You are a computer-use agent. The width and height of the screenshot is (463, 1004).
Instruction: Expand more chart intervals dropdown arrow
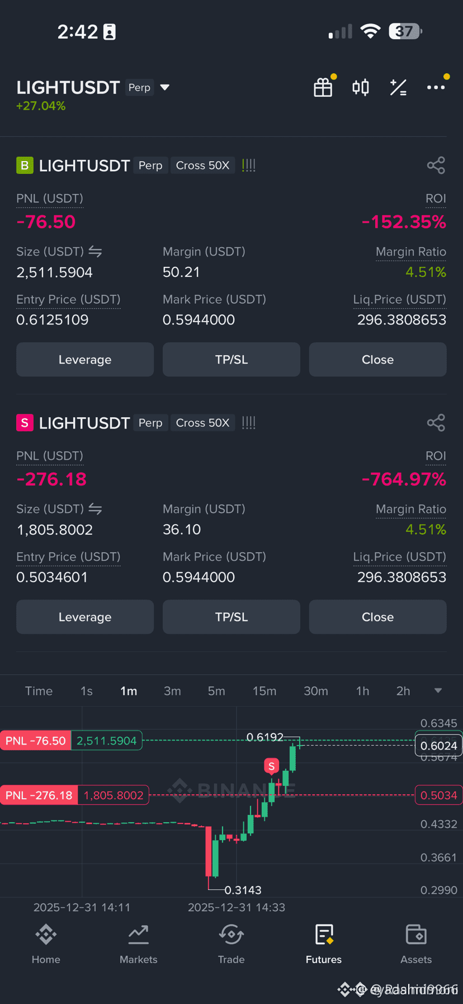click(438, 691)
